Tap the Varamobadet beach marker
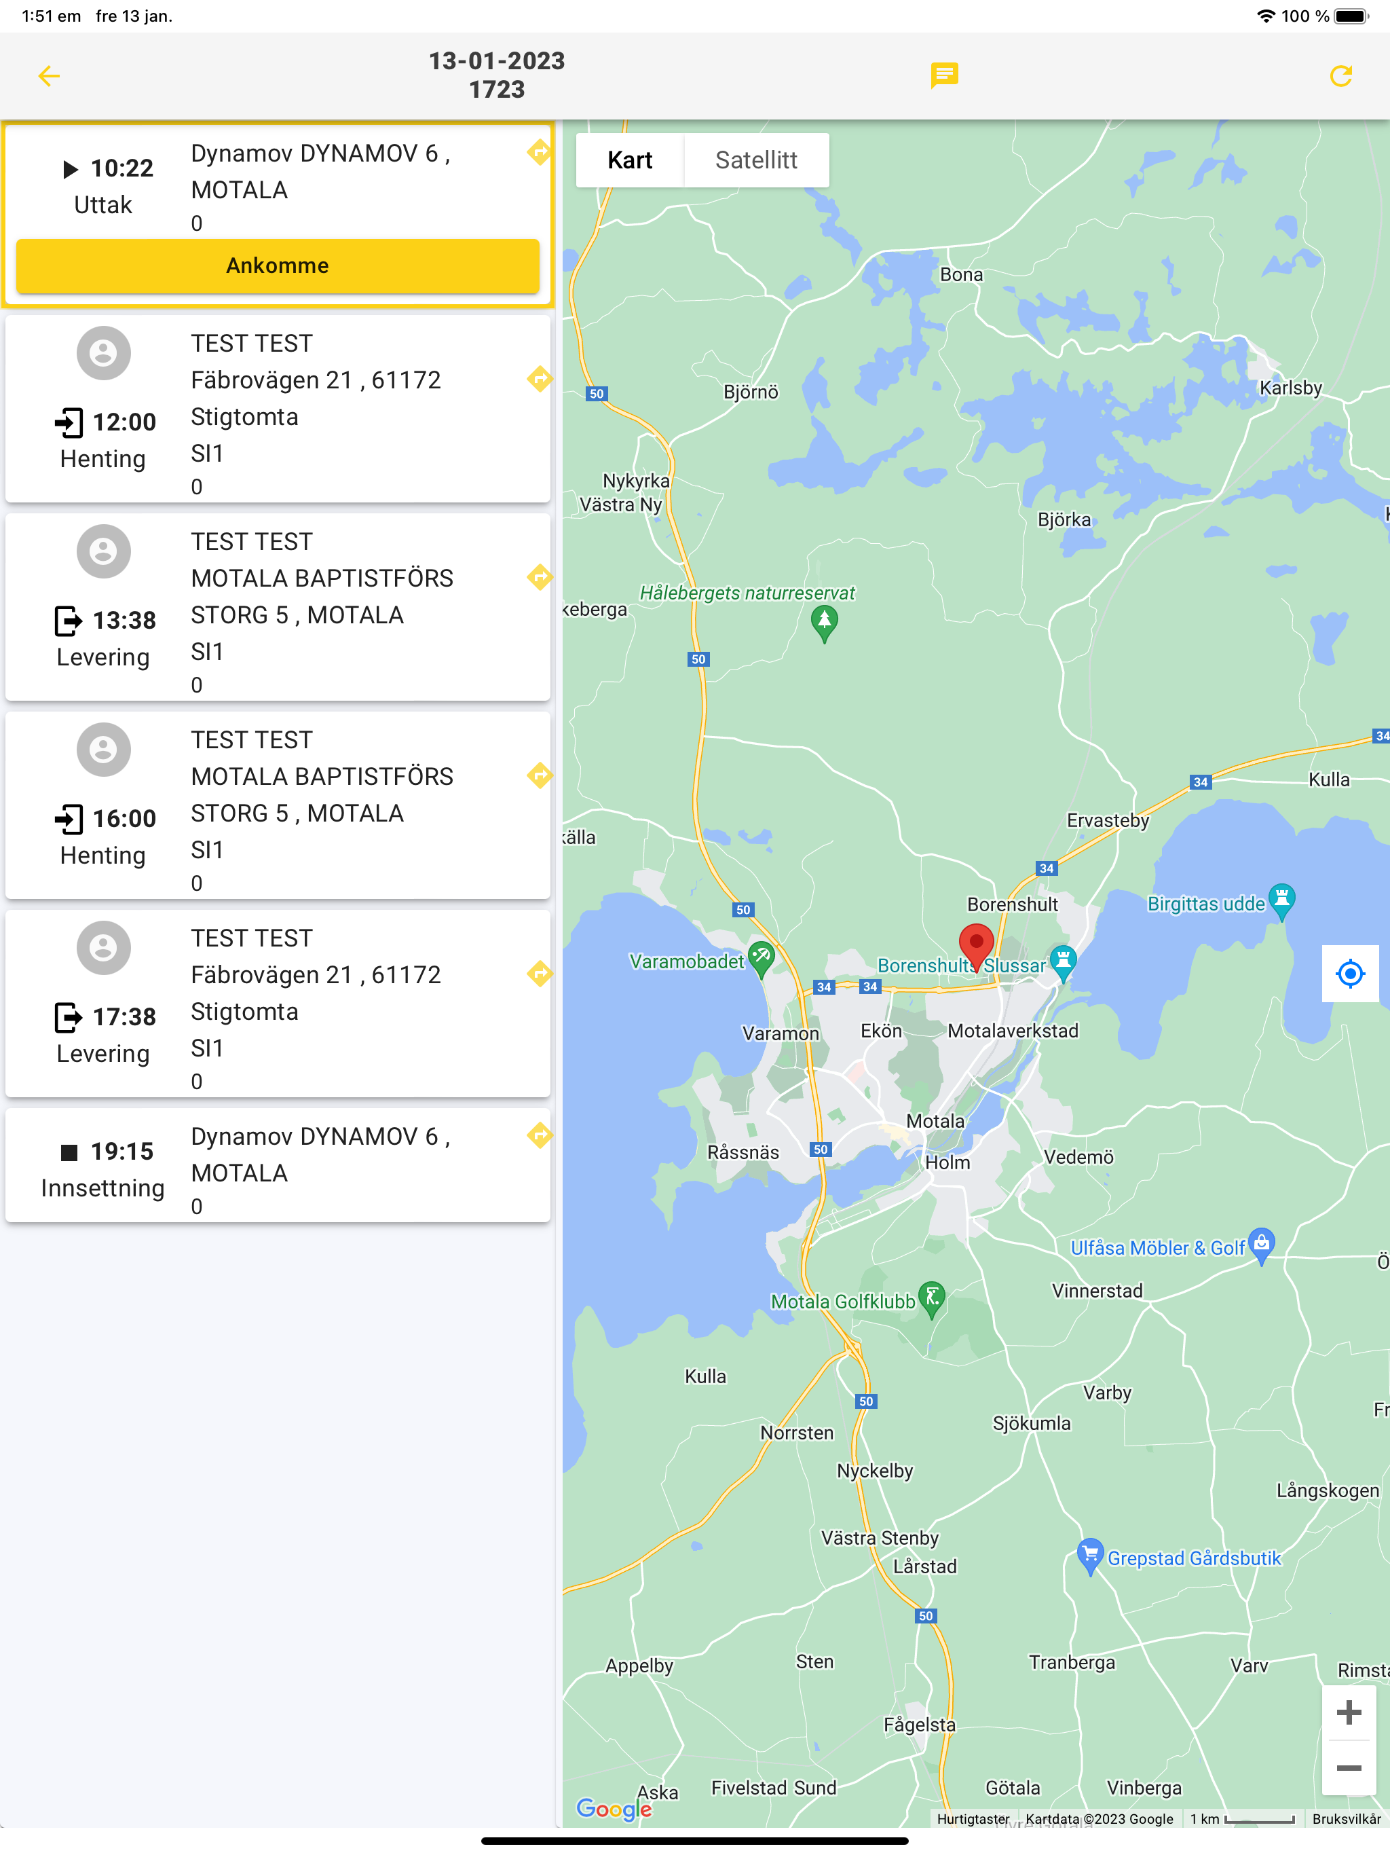This screenshot has height=1855, width=1390. click(760, 959)
